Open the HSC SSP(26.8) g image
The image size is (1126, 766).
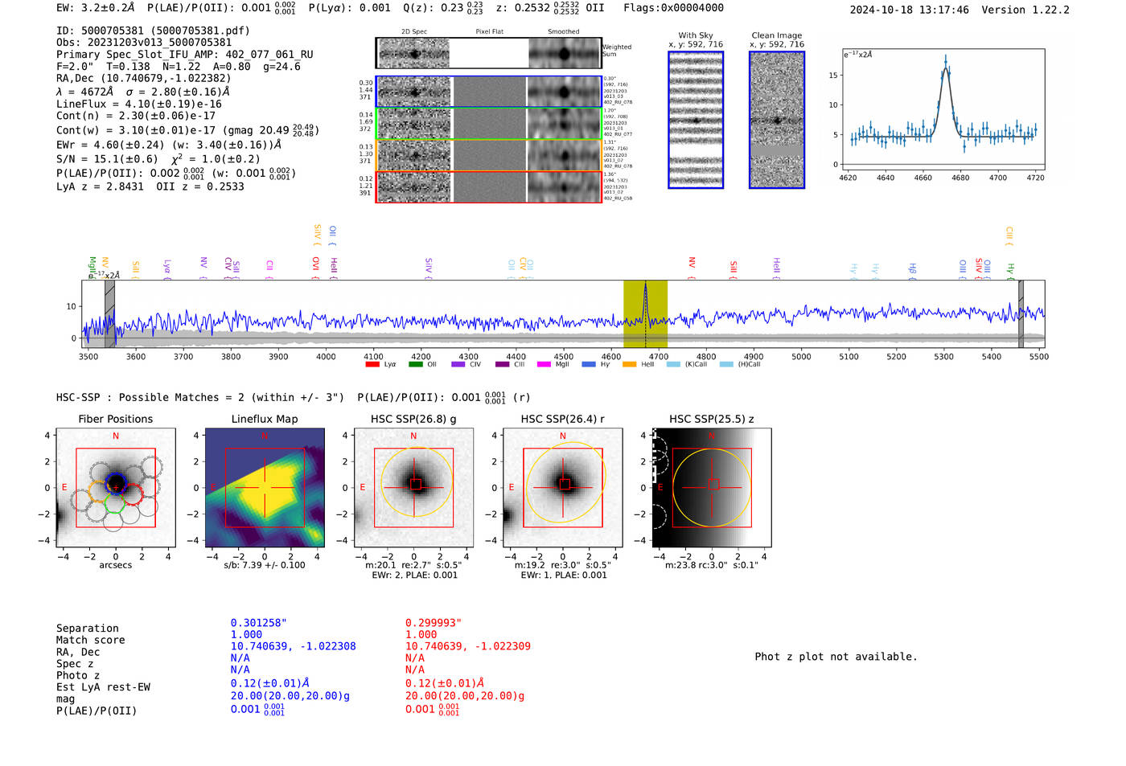413,488
